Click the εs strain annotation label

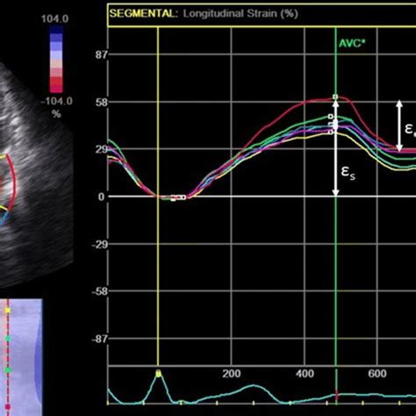(348, 172)
